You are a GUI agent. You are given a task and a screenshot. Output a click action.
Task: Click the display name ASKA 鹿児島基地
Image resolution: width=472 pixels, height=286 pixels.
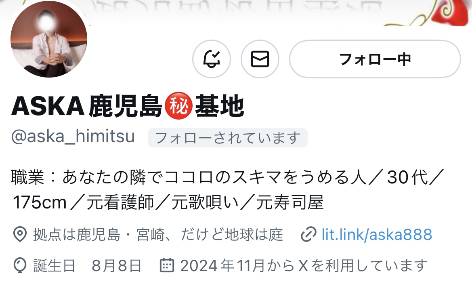point(127,106)
